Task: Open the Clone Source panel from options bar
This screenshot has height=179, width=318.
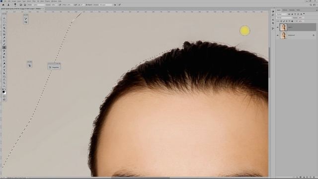Action: (x=25, y=5)
